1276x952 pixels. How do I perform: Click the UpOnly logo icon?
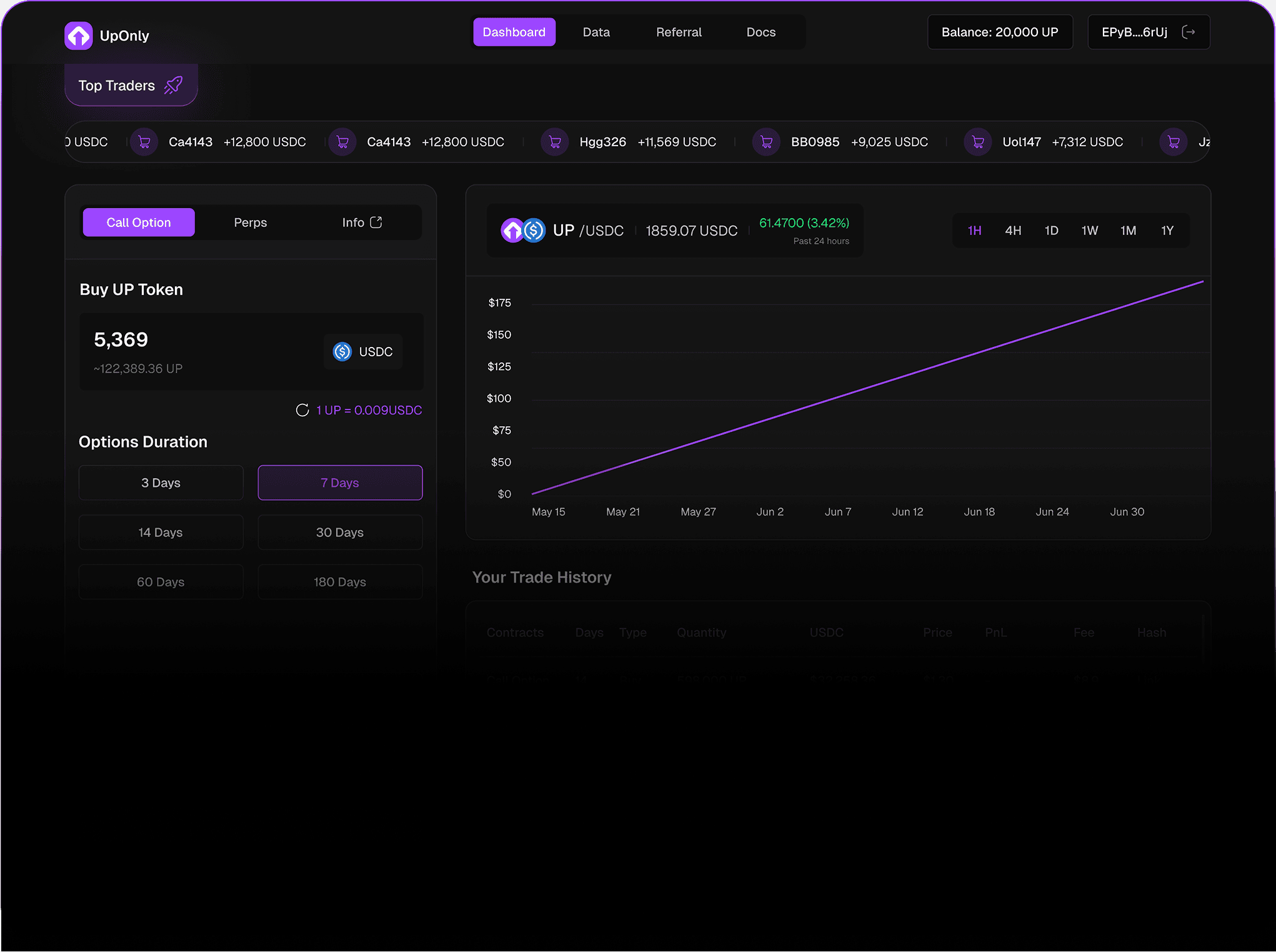tap(78, 36)
